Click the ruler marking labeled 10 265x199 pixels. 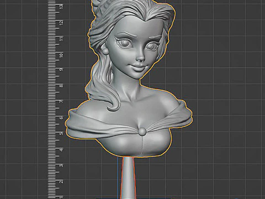click(61, 55)
